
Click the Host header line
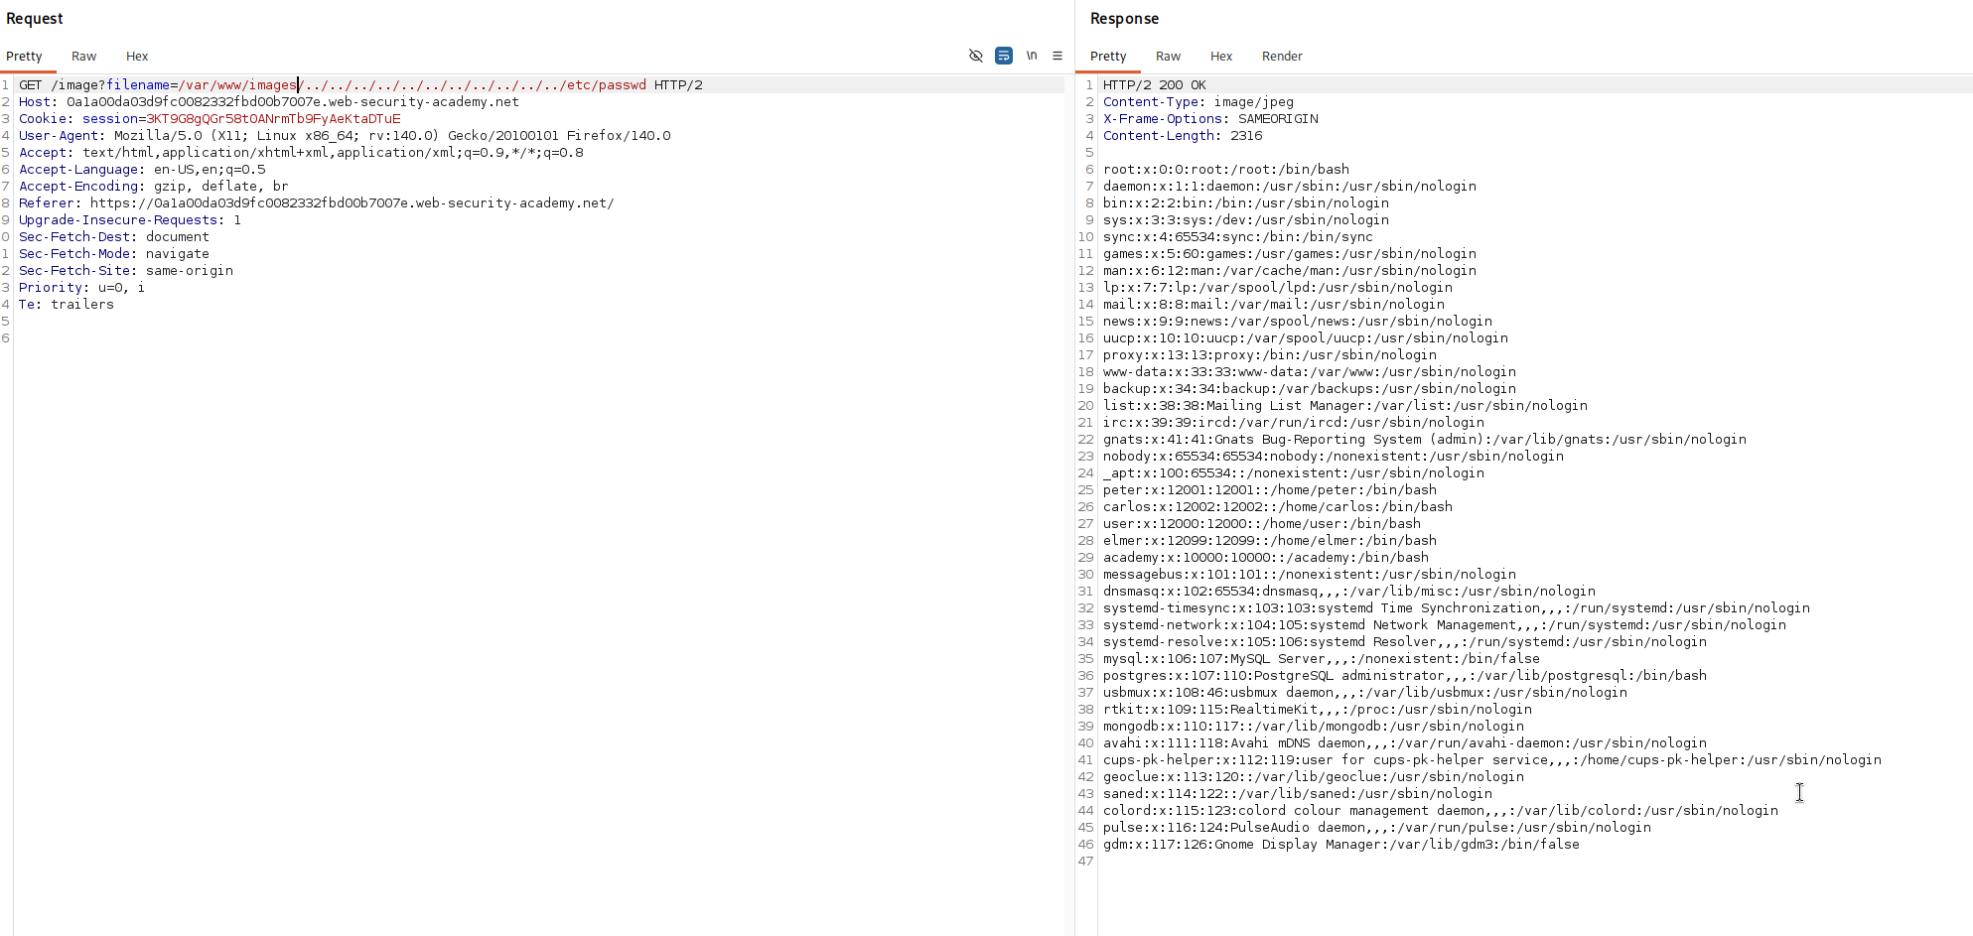pyautogui.click(x=268, y=102)
